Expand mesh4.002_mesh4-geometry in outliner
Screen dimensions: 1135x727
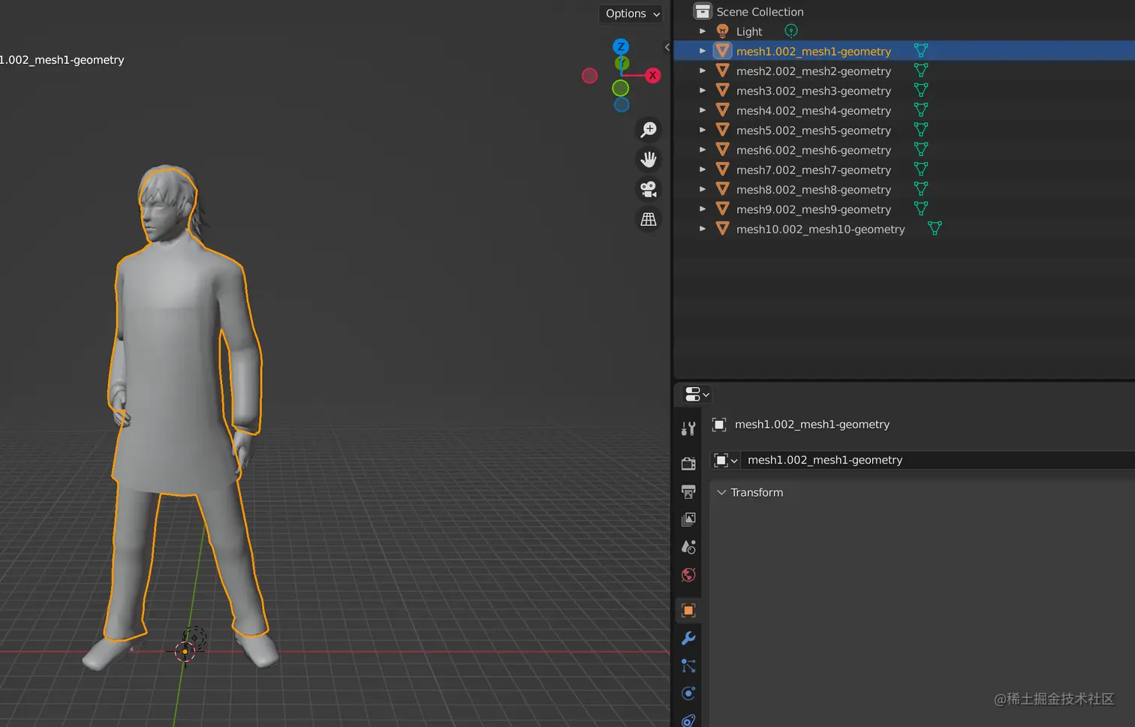point(703,110)
